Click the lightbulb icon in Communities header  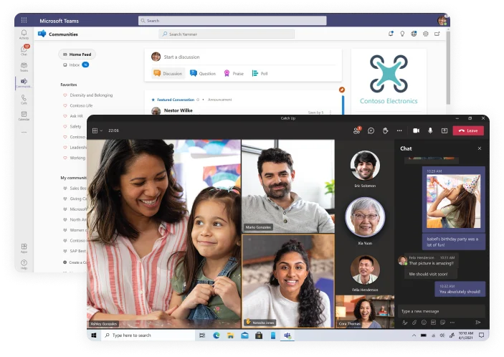coord(402,34)
